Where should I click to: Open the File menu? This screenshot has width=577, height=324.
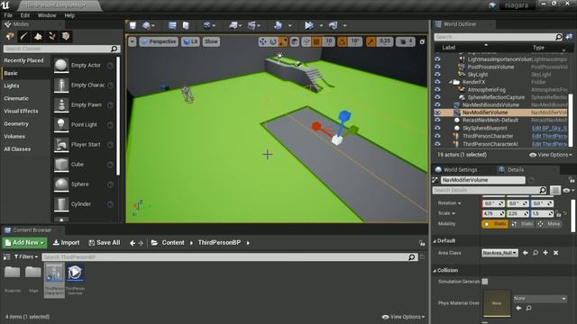point(8,15)
